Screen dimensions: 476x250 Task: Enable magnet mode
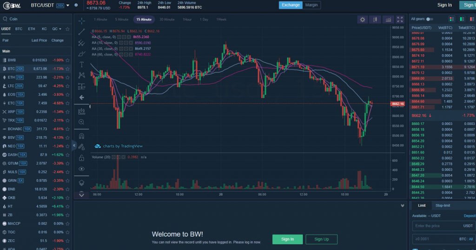(82, 136)
